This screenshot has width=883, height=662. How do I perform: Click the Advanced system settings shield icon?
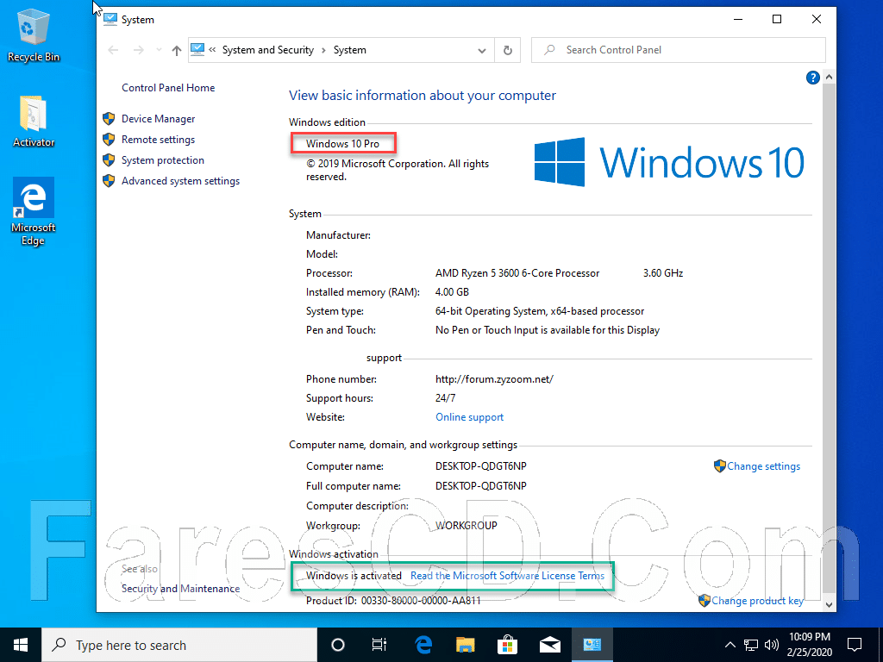[109, 181]
